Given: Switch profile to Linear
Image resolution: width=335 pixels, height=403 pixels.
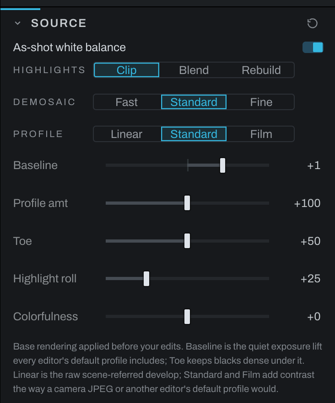Looking at the screenshot, I should coord(126,134).
